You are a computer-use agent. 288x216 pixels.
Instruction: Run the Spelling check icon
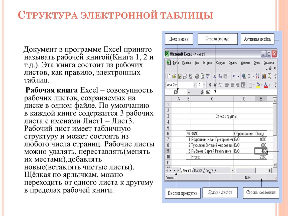pos(208,75)
